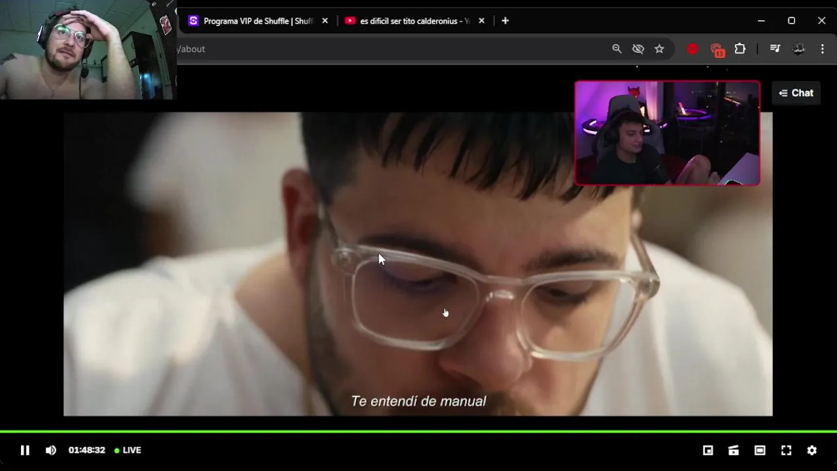Bookmark this page with the star

(x=659, y=49)
